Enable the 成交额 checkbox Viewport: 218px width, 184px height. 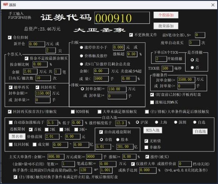pyautogui.click(x=34, y=144)
